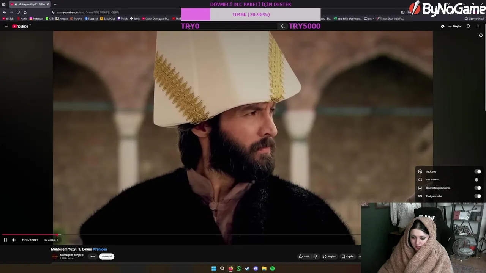Viewport: 486px width, 273px height.
Task: Go to the YouTube home logo
Action: click(21, 26)
